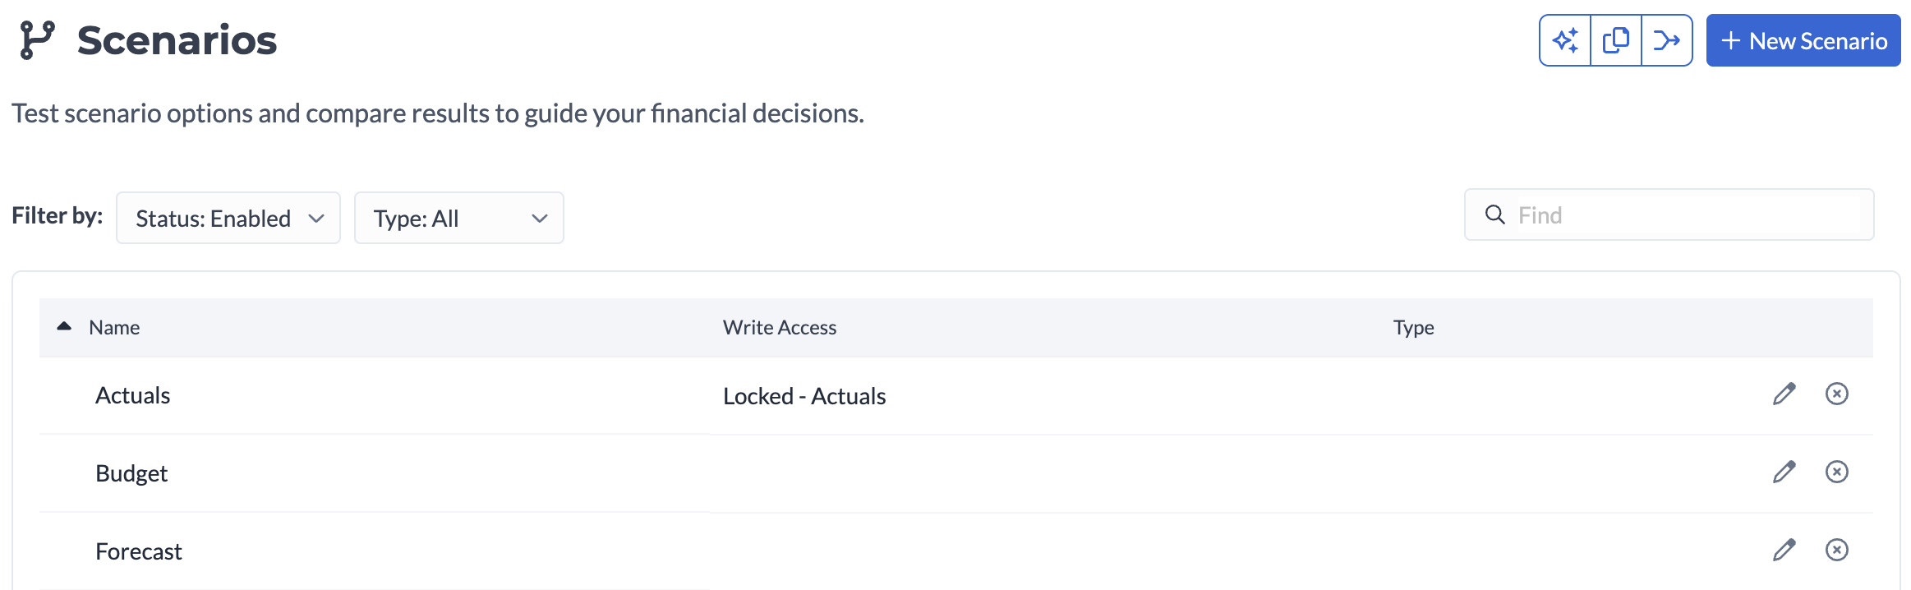Screen dimensions: 1911x590
Task: Toggle the Name column sort arrow
Action: tap(64, 327)
